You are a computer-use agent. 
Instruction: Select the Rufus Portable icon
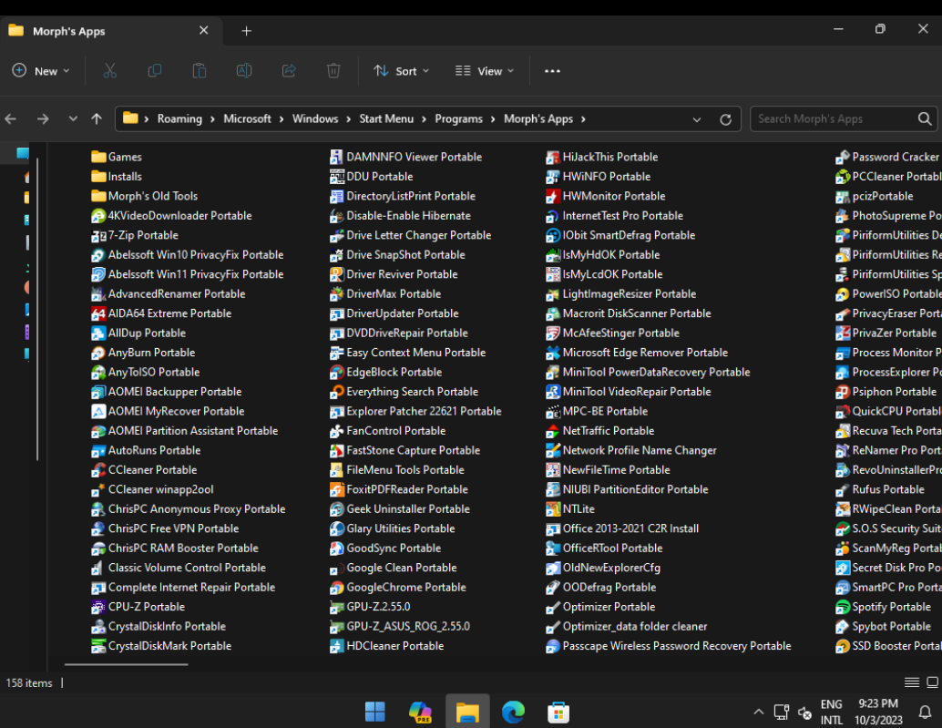click(843, 489)
